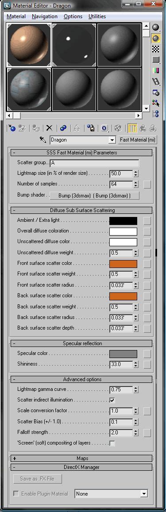Open Overall diffuse coloration swatch

click(124, 232)
